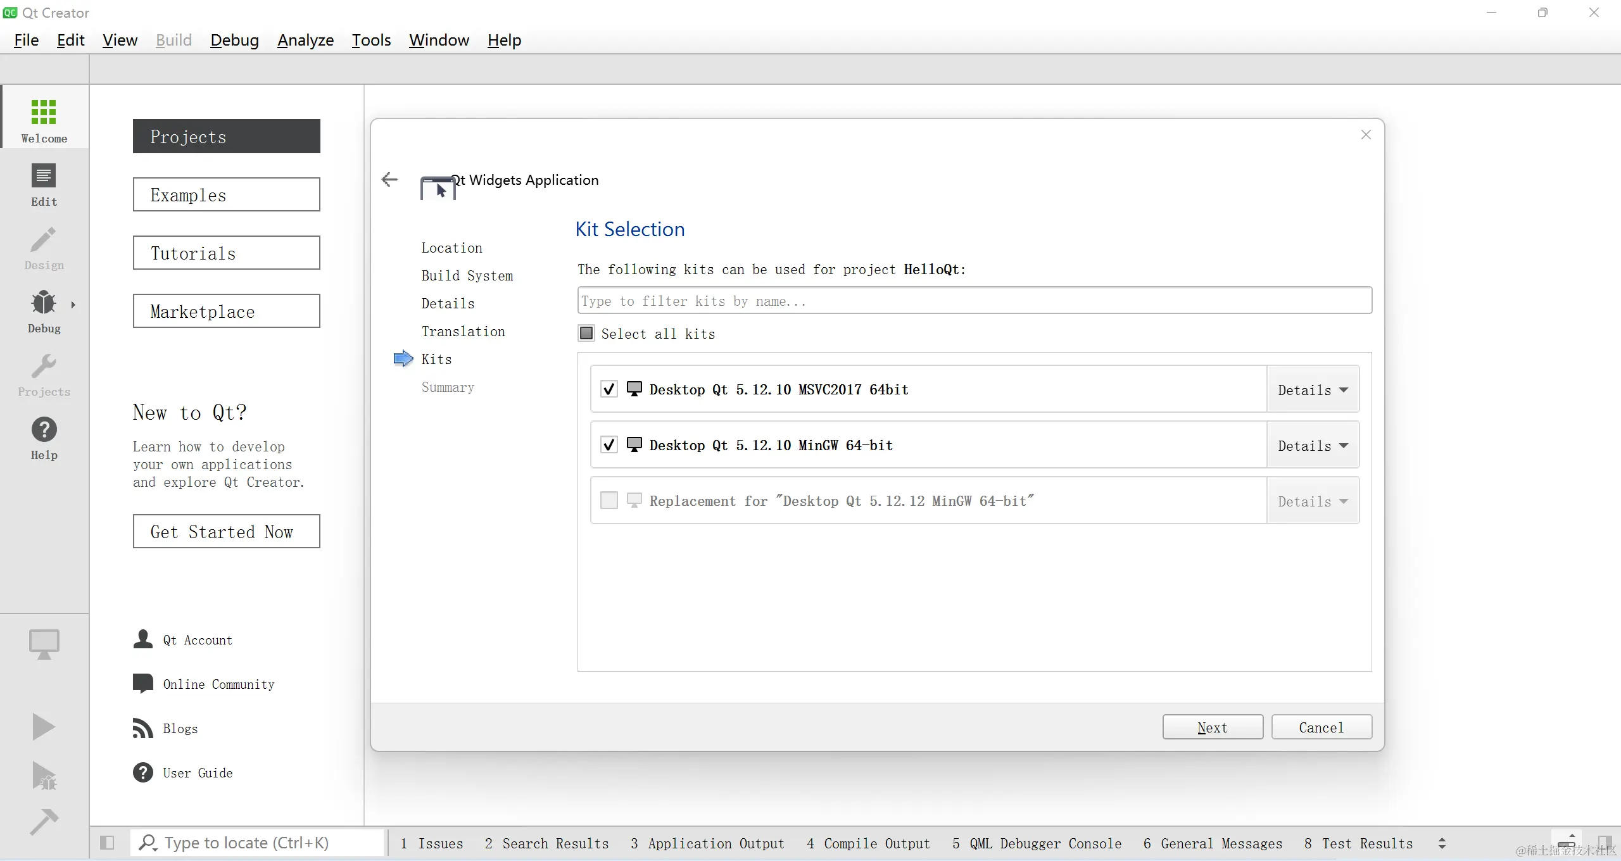The width and height of the screenshot is (1621, 861).
Task: Go back using wizard arrow
Action: [x=390, y=180]
